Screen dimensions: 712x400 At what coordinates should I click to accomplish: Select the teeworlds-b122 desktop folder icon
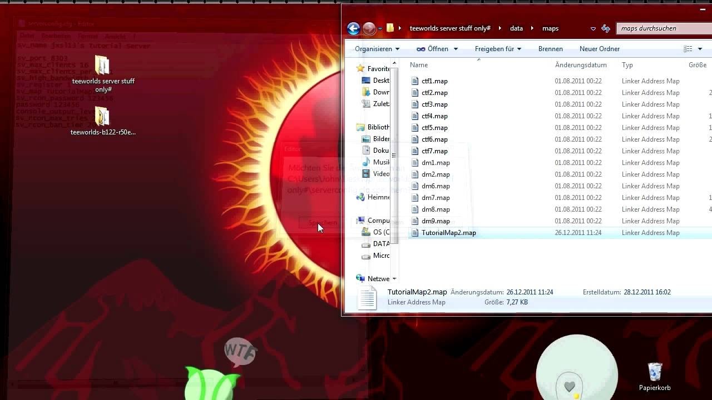(102, 117)
